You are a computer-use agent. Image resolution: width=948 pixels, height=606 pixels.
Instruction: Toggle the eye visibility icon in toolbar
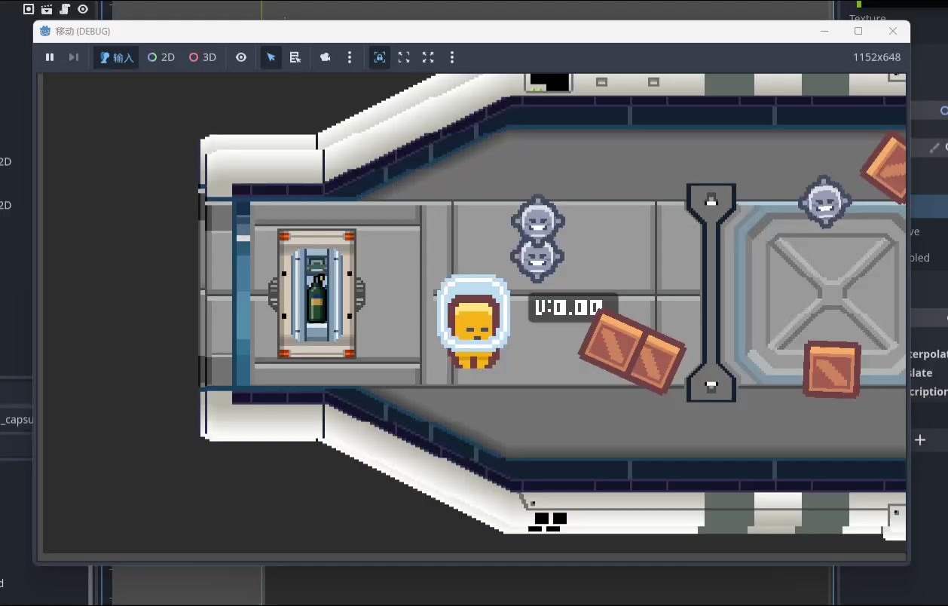(x=241, y=57)
